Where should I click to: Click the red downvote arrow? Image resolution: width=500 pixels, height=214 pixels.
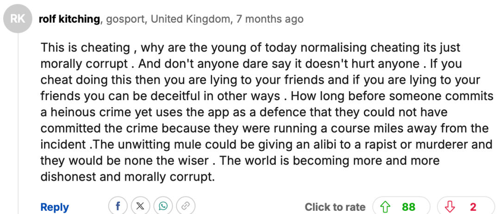(x=450, y=208)
